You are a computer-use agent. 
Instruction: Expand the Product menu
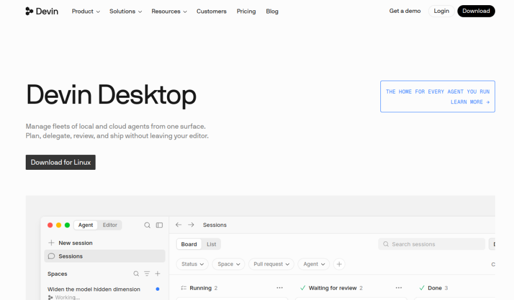pos(86,11)
